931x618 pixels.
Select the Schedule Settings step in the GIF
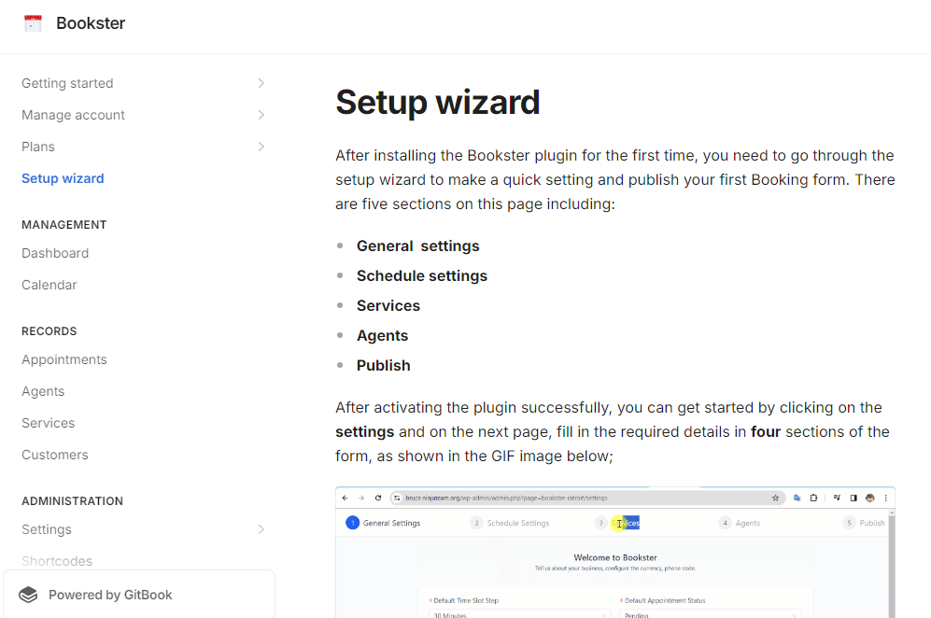tap(510, 523)
